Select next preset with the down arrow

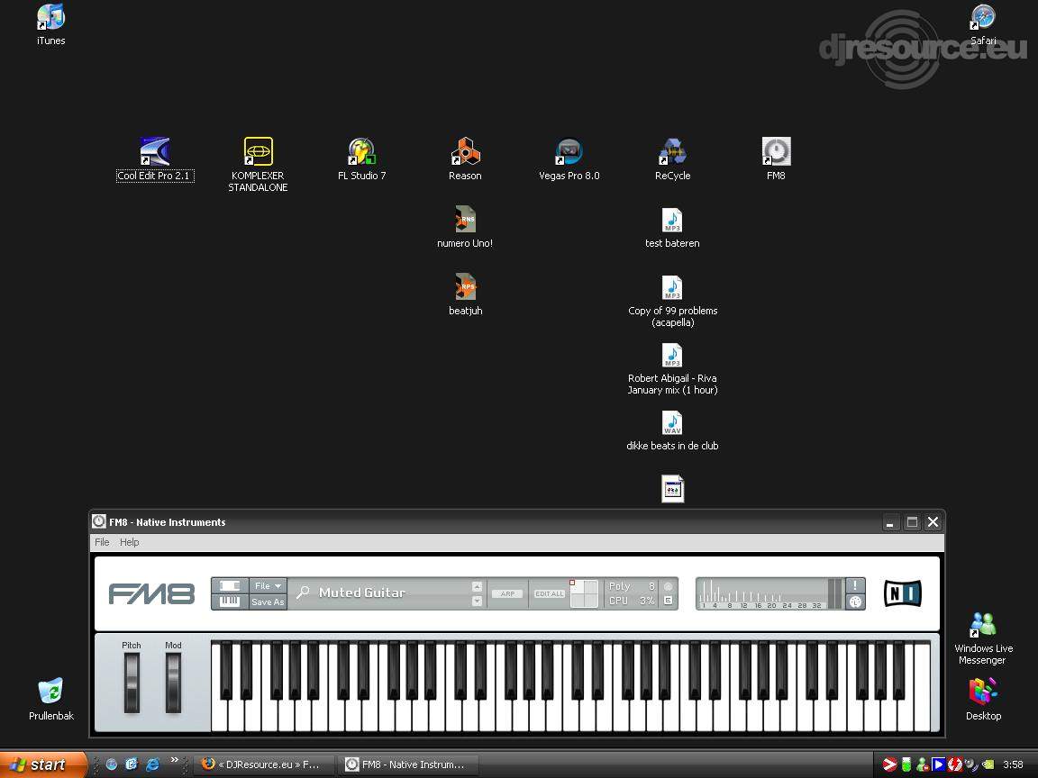[x=478, y=601]
